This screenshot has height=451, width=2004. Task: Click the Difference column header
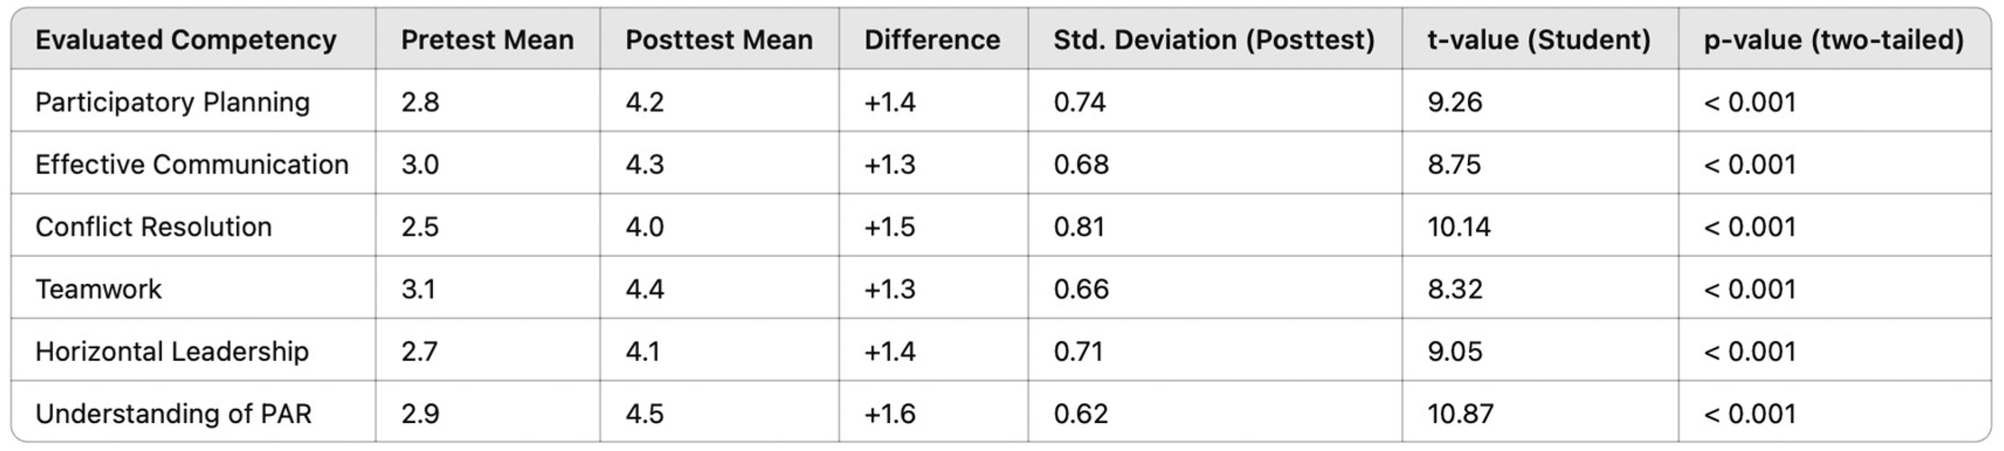click(x=932, y=40)
